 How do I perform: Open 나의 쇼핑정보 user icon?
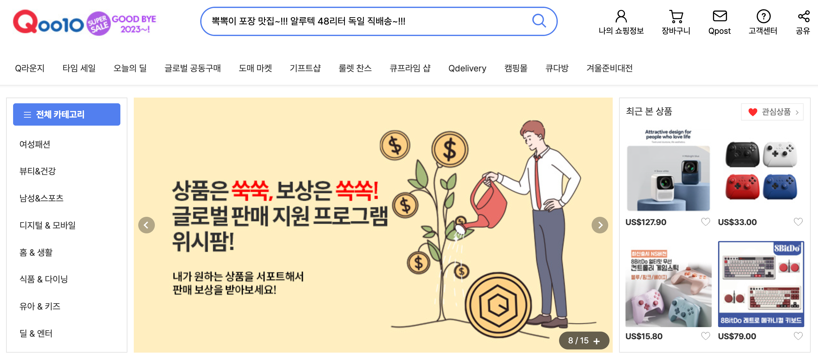pos(621,16)
